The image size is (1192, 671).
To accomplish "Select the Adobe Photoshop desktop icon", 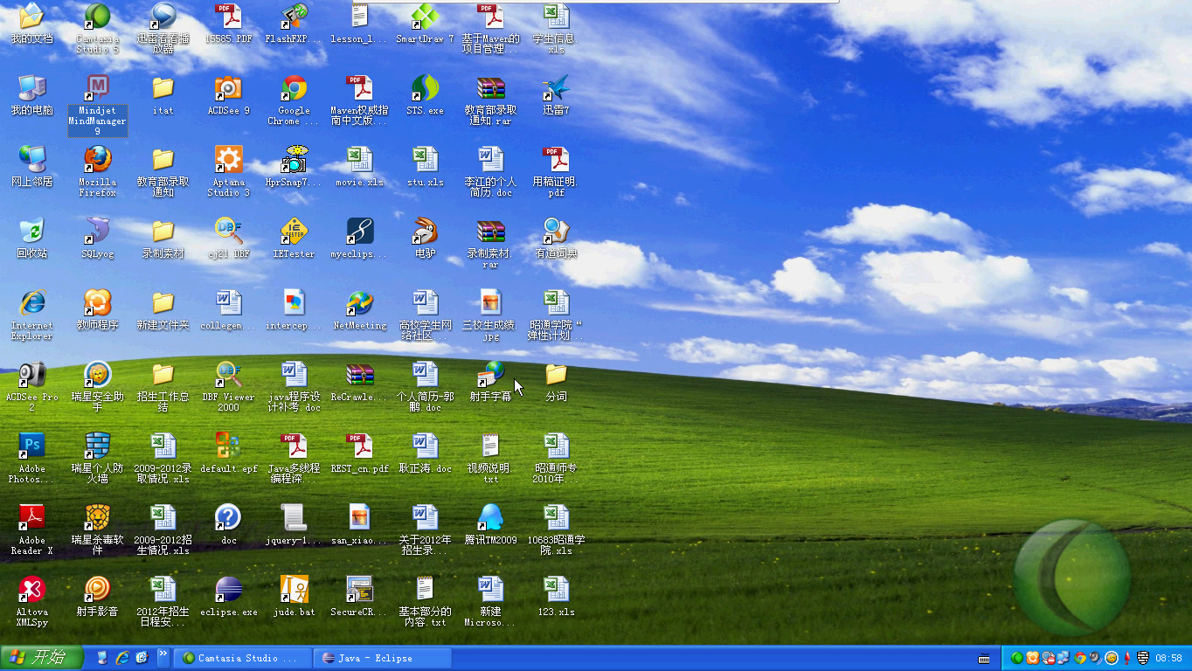I will (x=31, y=446).
